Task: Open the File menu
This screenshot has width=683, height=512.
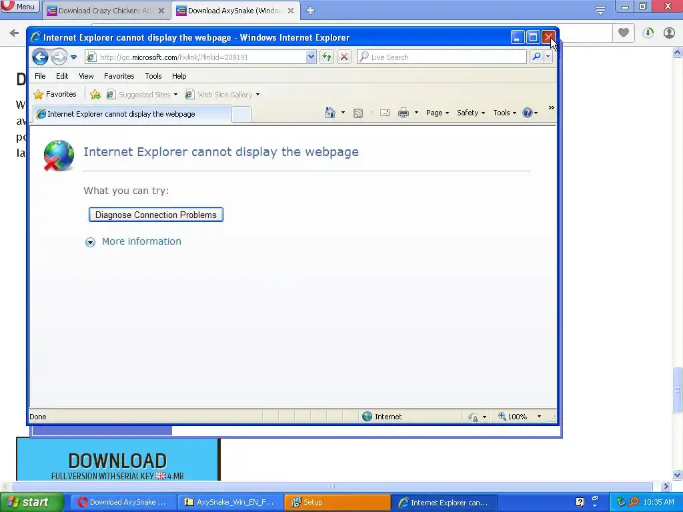Action: pyautogui.click(x=40, y=76)
